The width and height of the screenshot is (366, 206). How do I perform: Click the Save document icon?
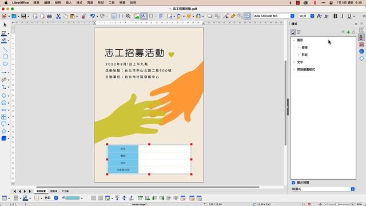(x=23, y=16)
